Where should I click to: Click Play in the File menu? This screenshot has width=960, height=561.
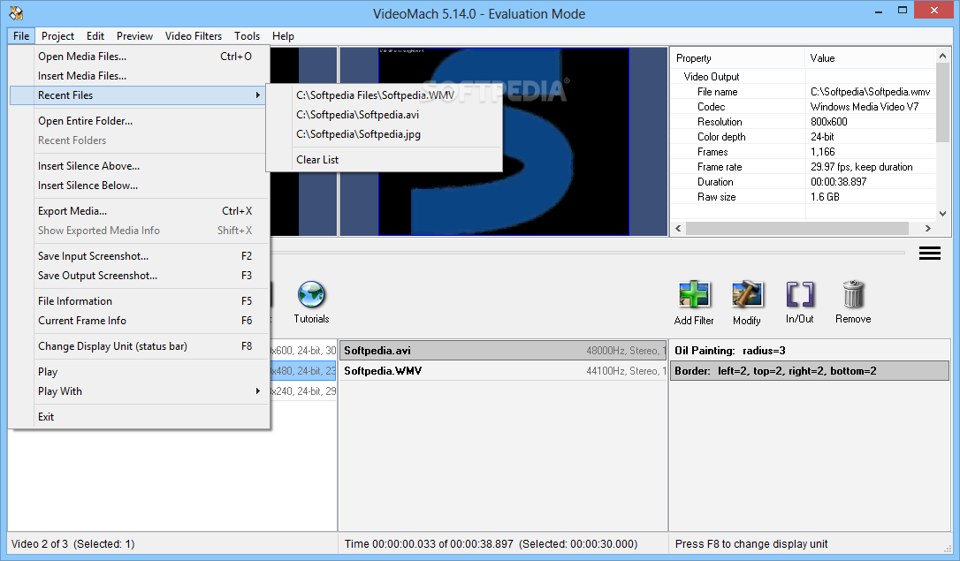[x=139, y=372]
